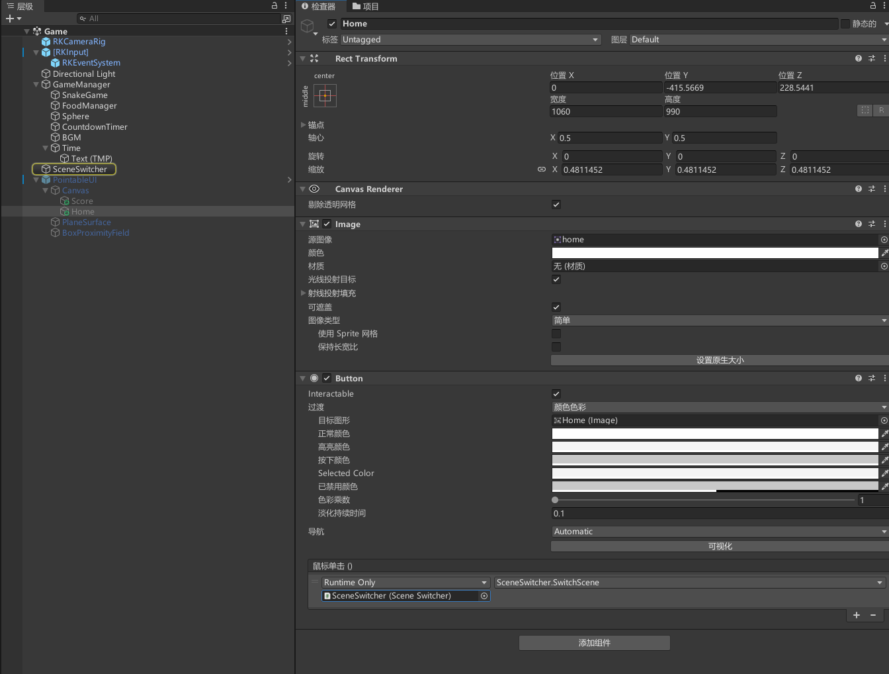Screen dimensions: 889x674
Task: Open Image component preset settings icon
Action: pyautogui.click(x=872, y=224)
